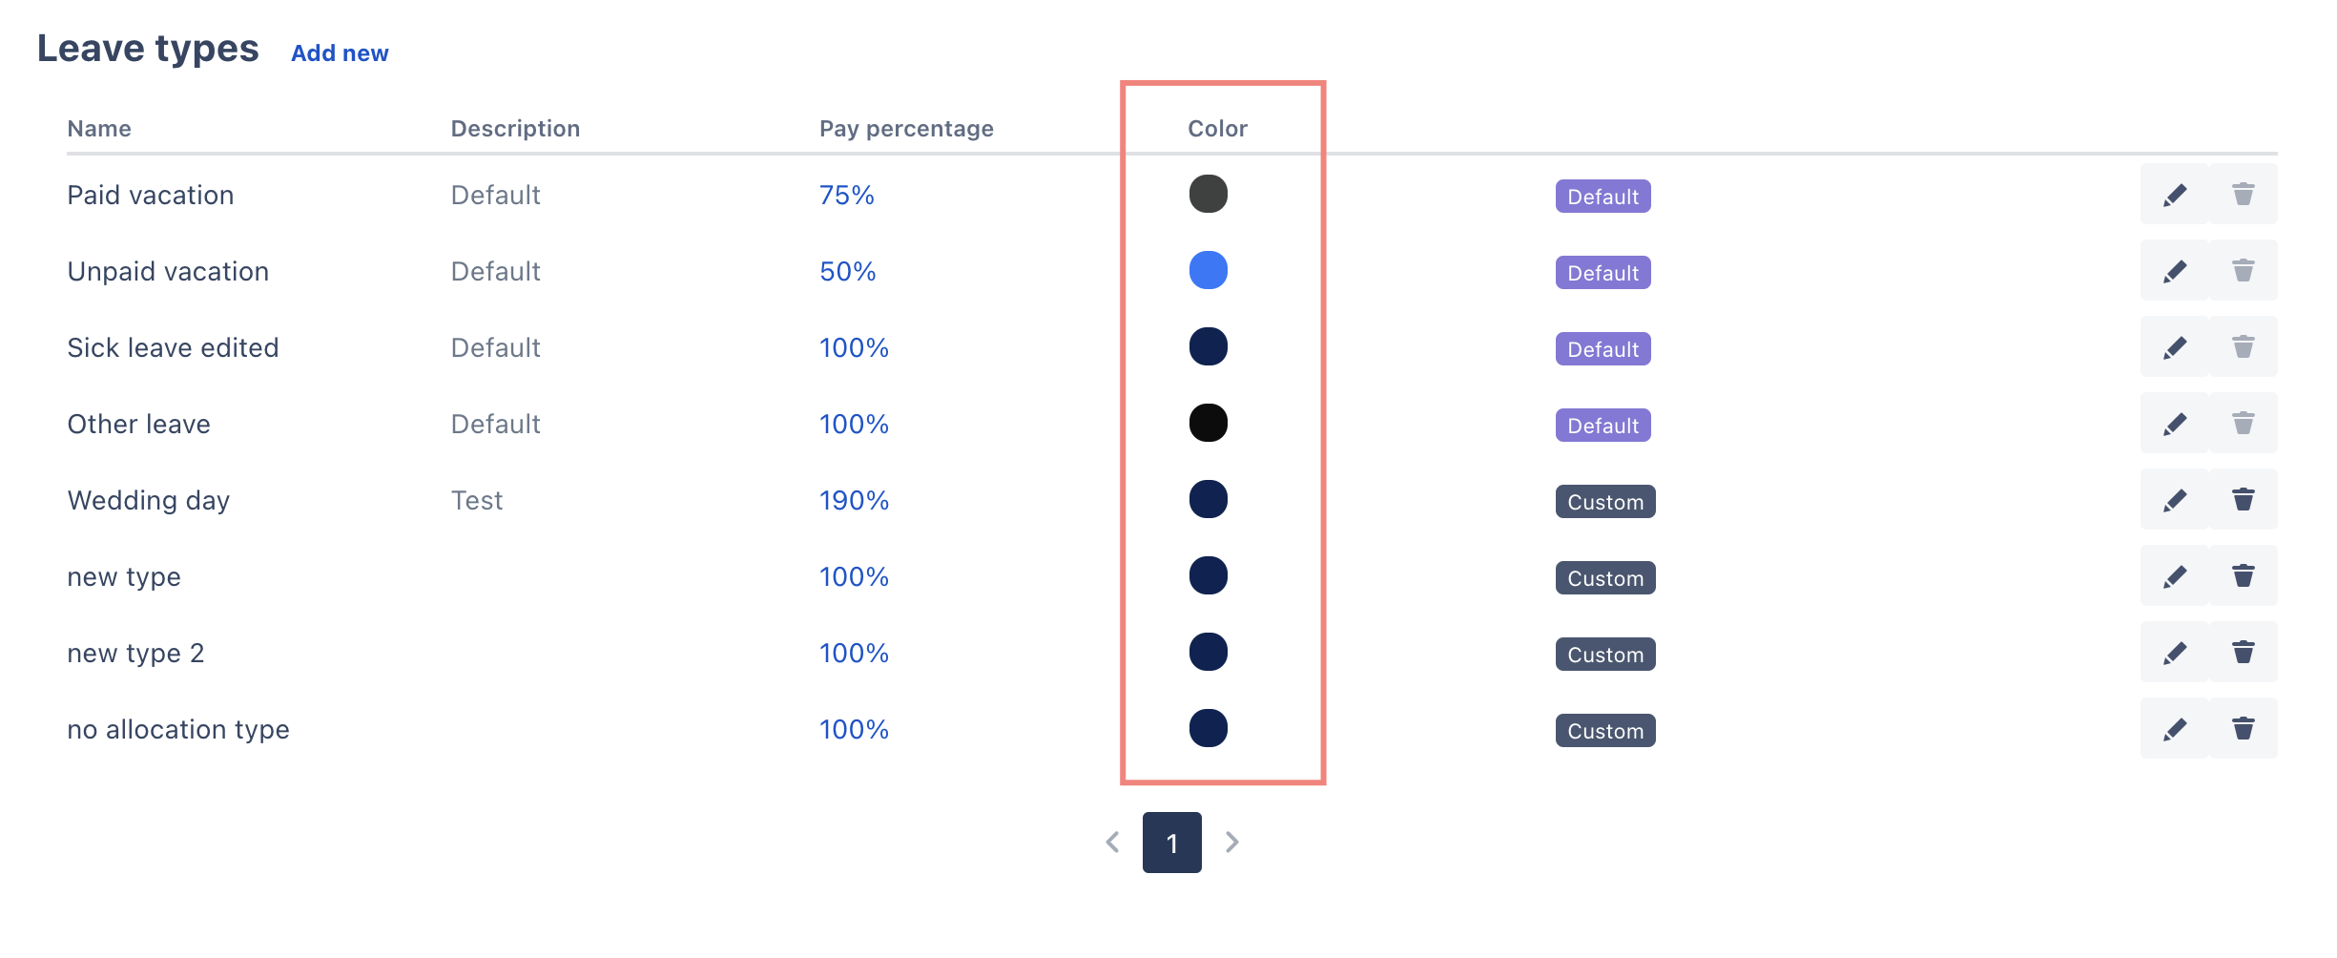Image resolution: width=2337 pixels, height=958 pixels.
Task: Edit the Wedding day leave type
Action: 2174,500
